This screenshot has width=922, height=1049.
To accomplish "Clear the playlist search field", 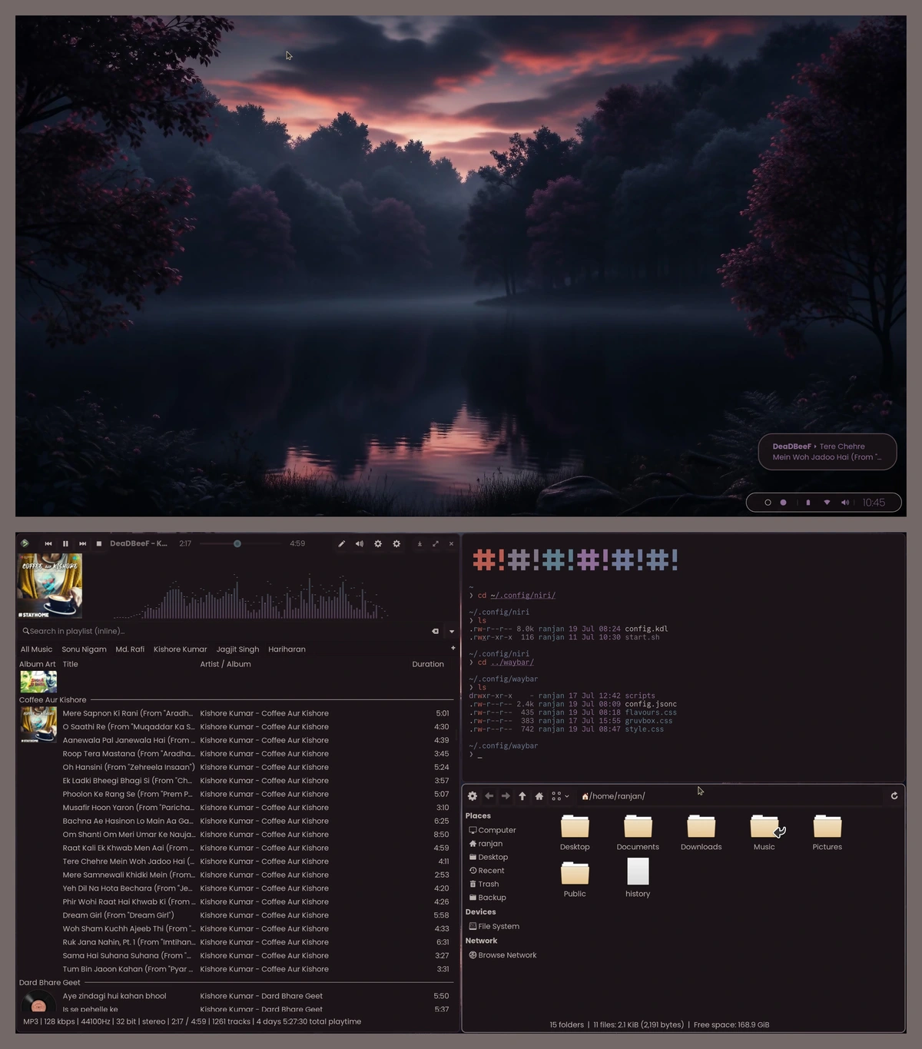I will (435, 631).
